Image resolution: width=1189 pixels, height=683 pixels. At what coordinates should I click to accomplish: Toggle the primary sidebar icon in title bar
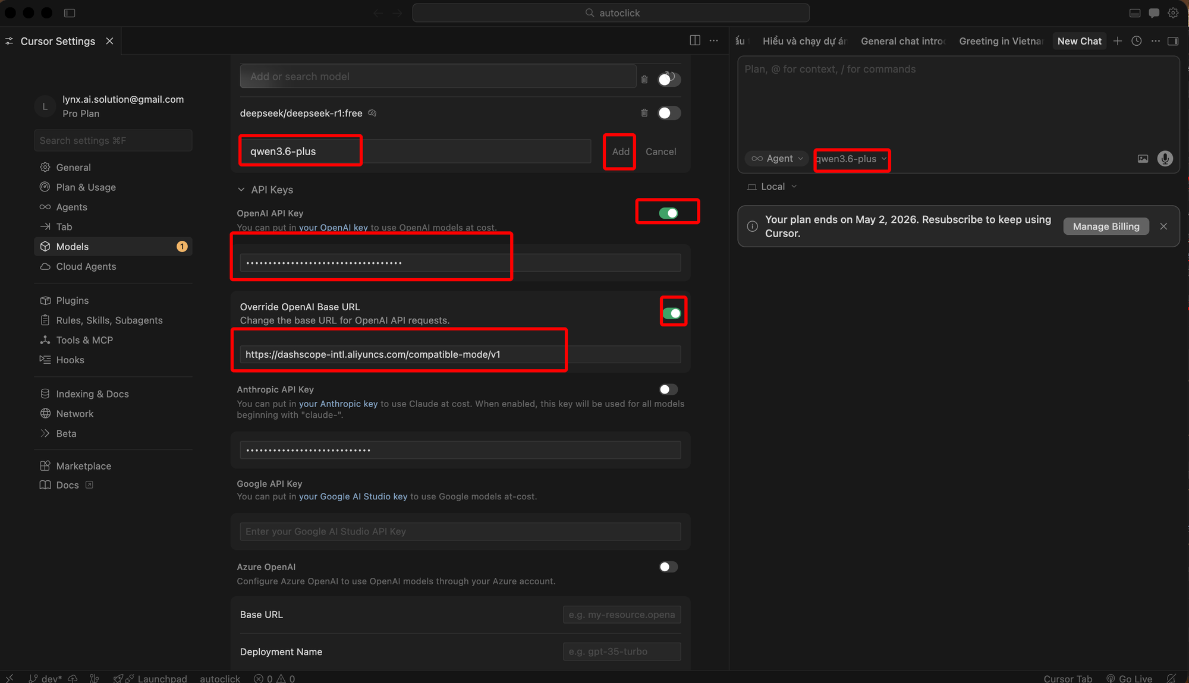click(70, 12)
